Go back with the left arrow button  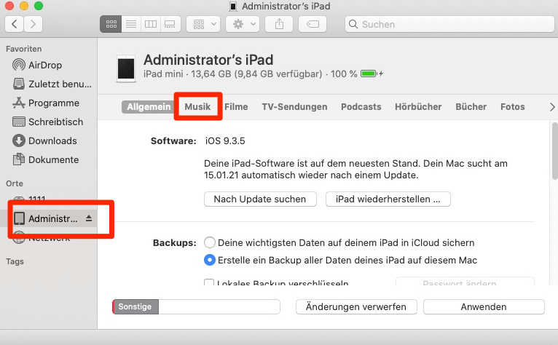pos(15,24)
